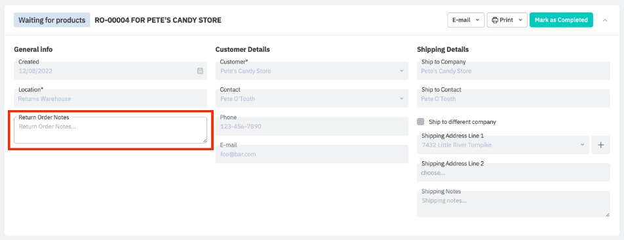Open the Customer dropdown for Pete's Candy Store
The image size is (624, 240).
pos(402,71)
